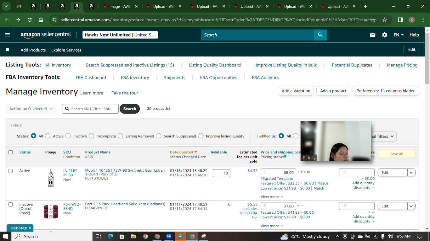Open the FBA Inventory tool link
This screenshot has height=241, width=430.
tap(135, 78)
